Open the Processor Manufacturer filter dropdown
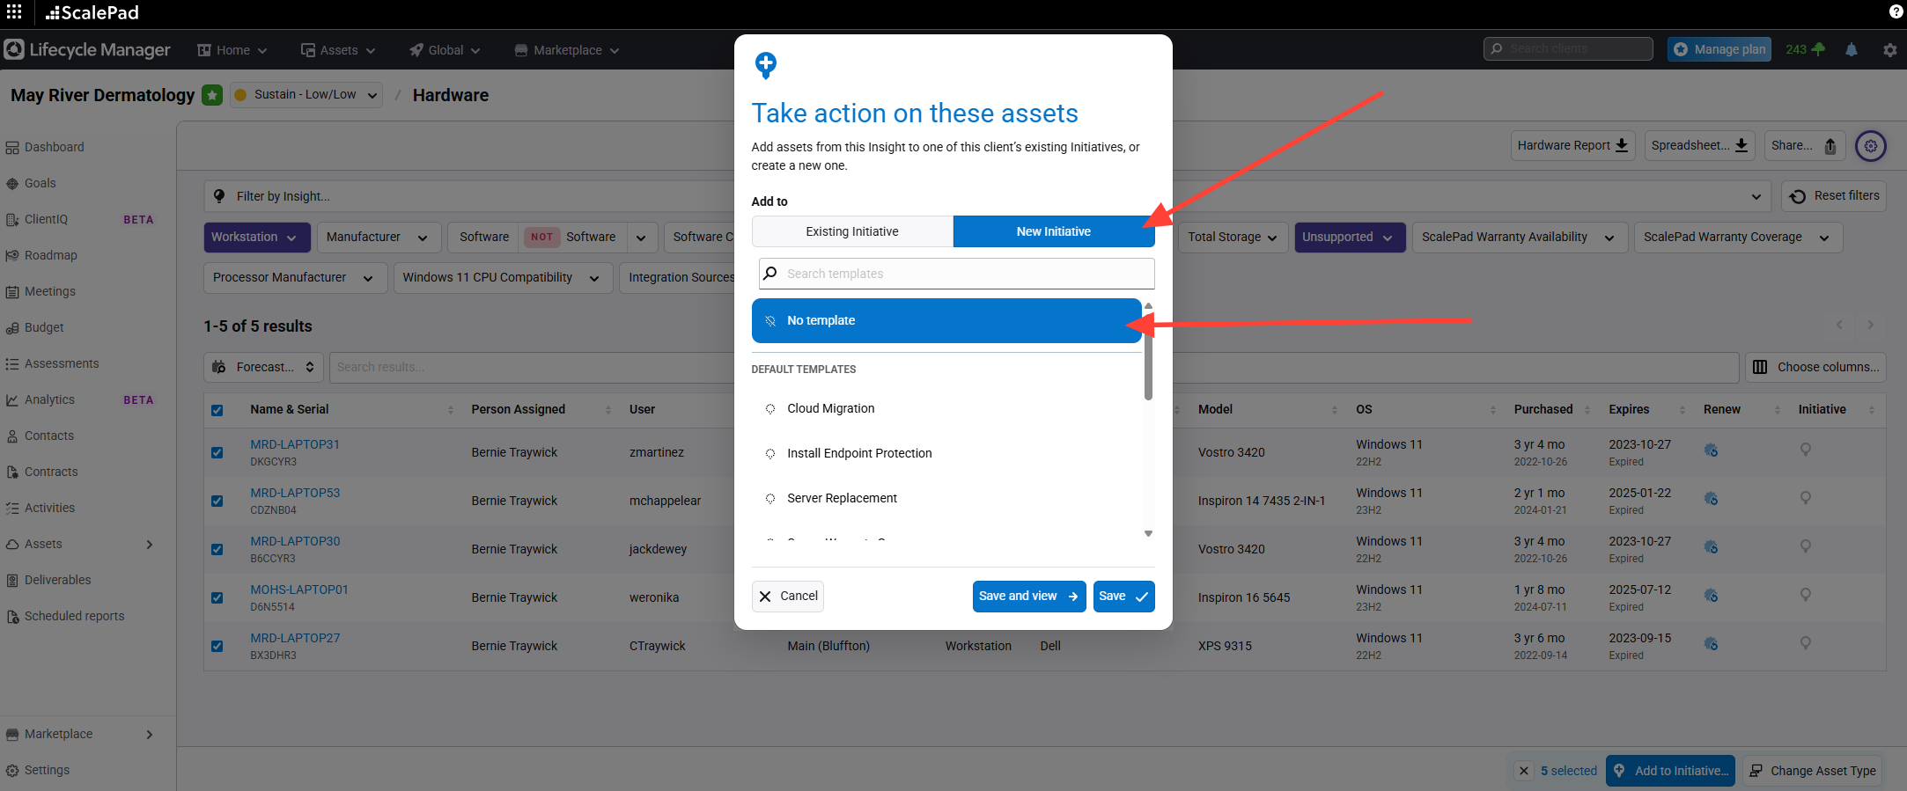This screenshot has height=791, width=1907. [292, 278]
